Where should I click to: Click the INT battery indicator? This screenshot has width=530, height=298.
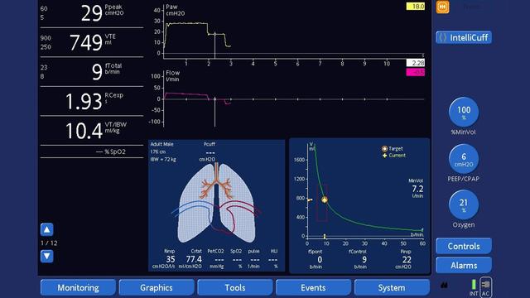coord(474,287)
